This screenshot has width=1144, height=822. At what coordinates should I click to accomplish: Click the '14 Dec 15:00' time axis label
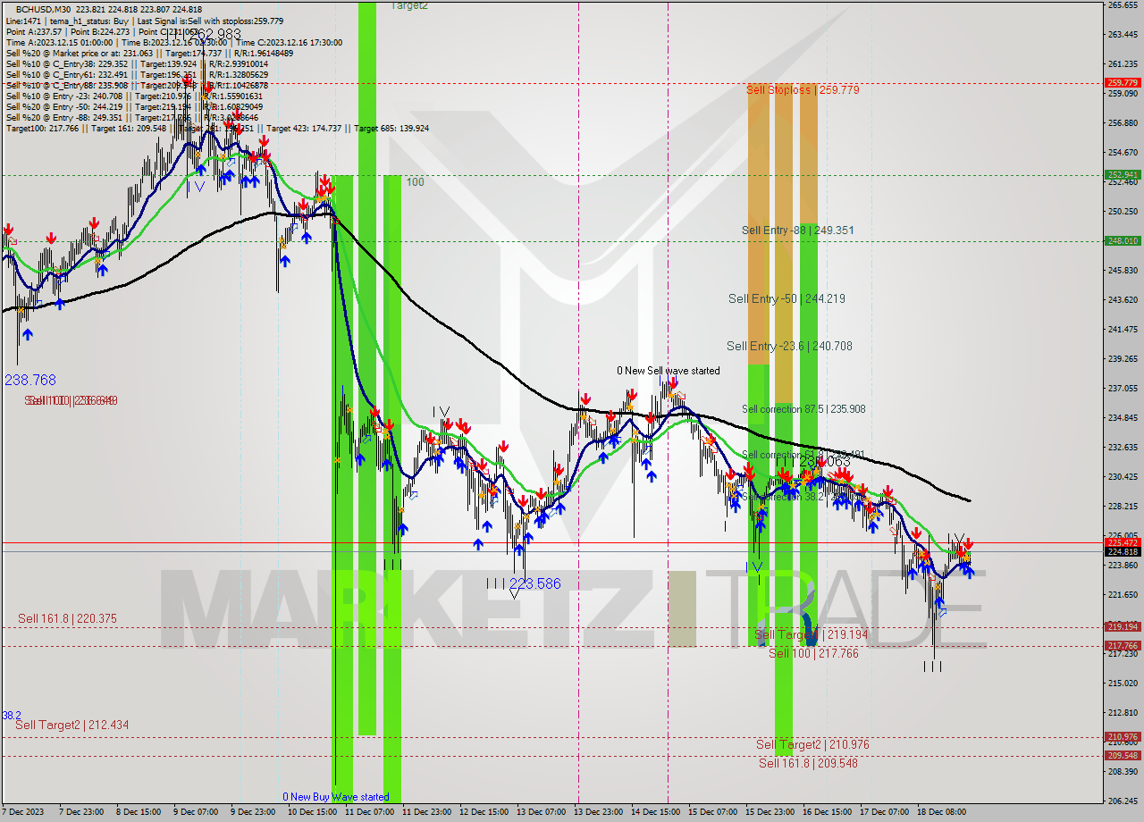click(655, 812)
